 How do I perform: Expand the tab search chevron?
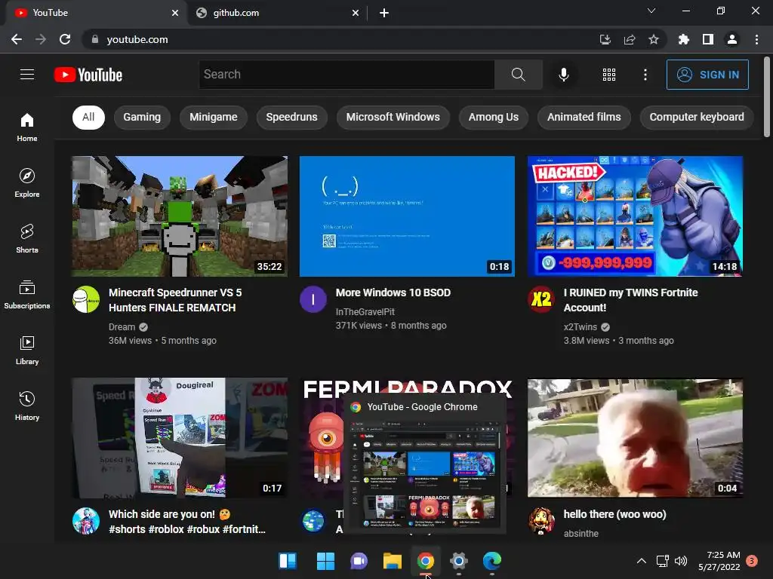pos(651,11)
